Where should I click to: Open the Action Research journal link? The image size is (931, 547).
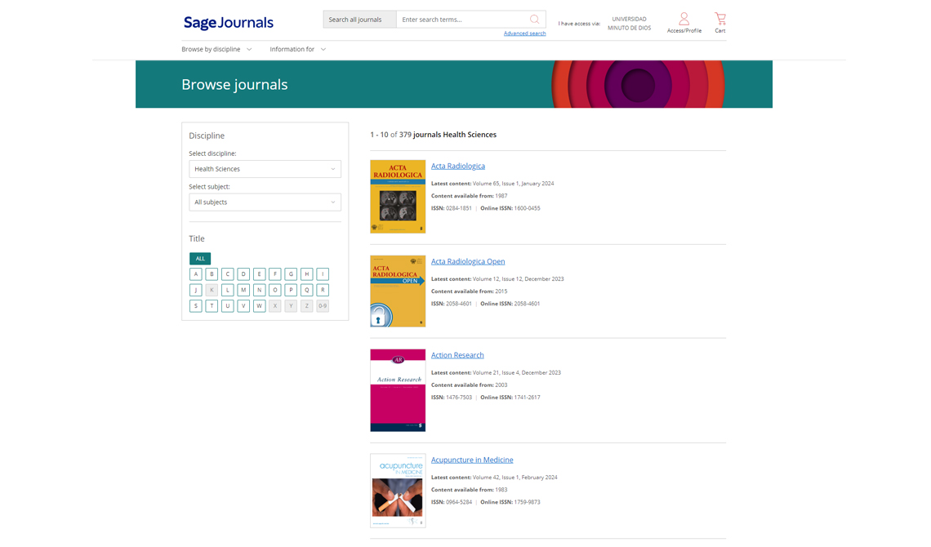457,355
